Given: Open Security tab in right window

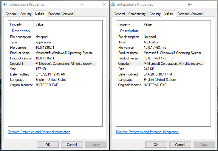Looking at the screenshot, I should [155, 14].
